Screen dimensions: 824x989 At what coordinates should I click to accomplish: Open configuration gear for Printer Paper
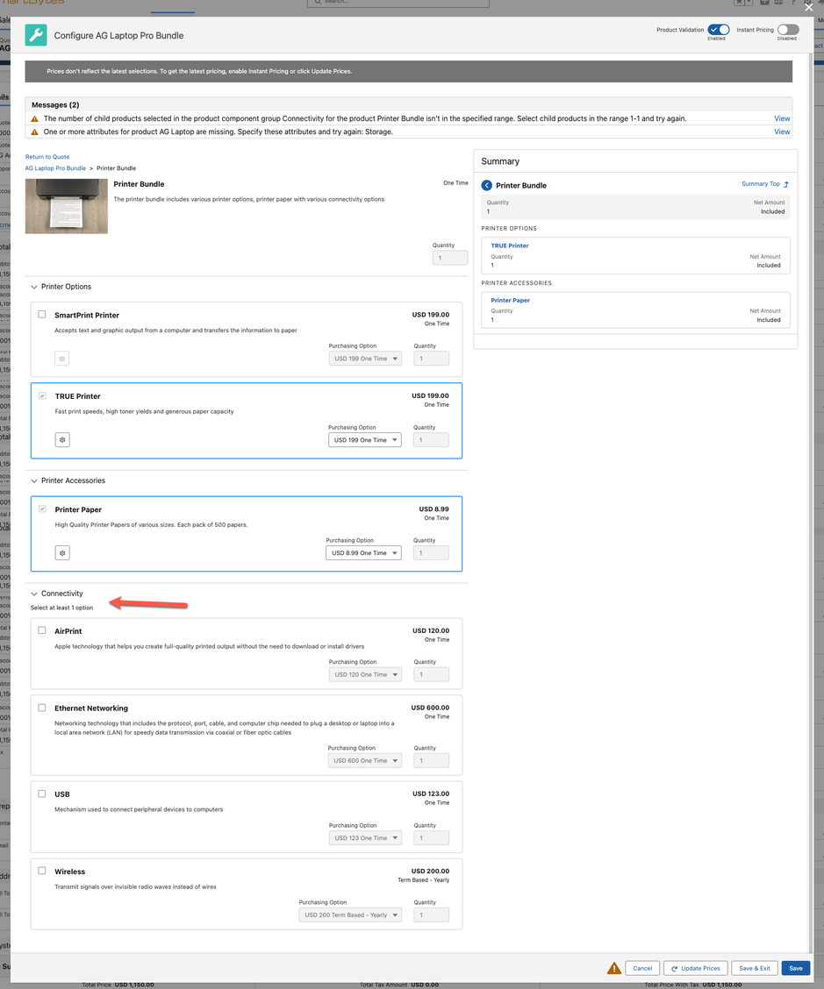61,552
